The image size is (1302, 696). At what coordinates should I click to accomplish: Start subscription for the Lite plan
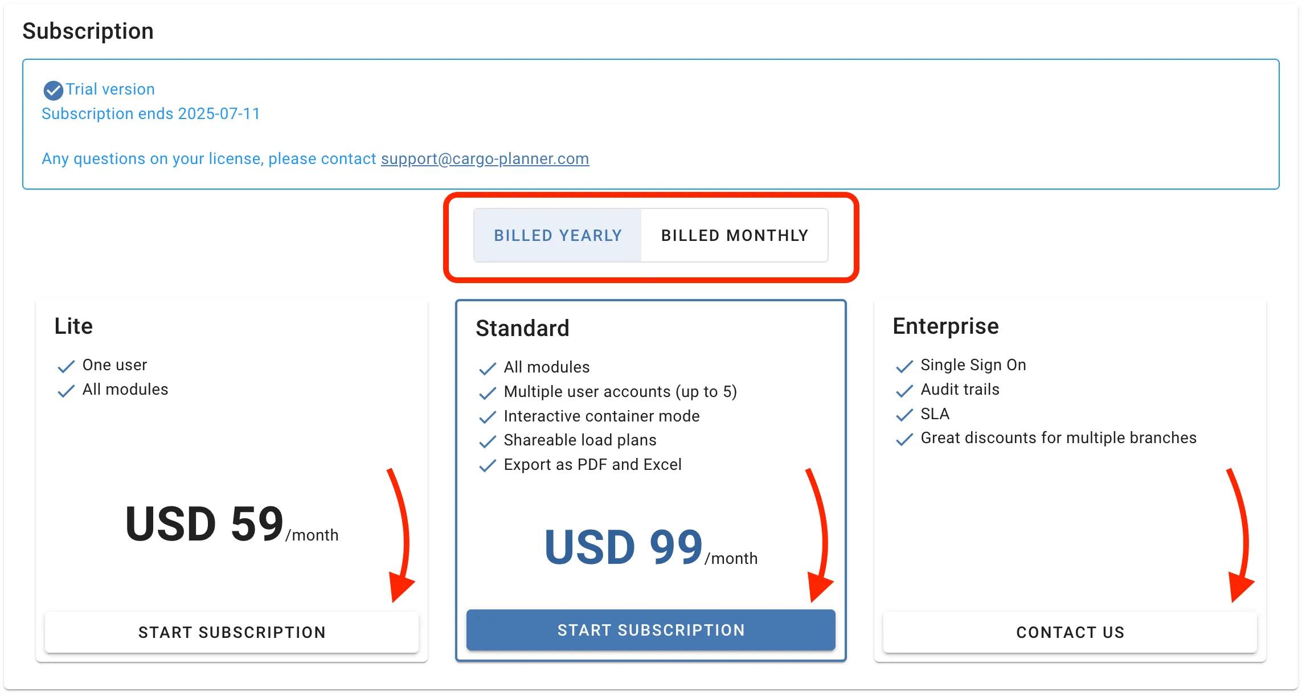tap(232, 632)
